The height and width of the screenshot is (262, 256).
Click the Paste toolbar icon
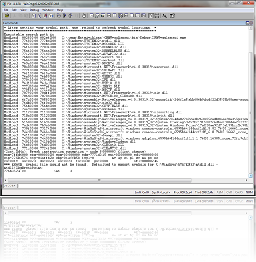(26, 15)
